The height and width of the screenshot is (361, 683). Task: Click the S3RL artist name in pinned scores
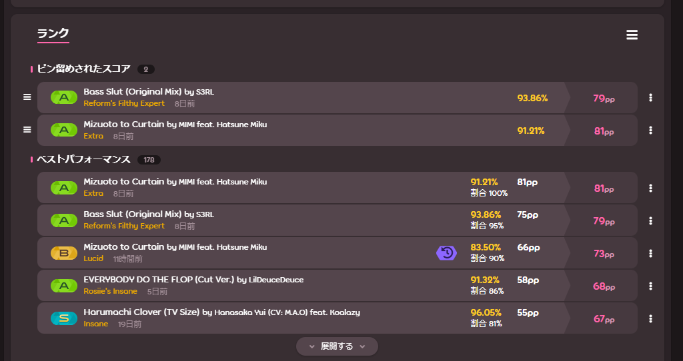pyautogui.click(x=204, y=92)
